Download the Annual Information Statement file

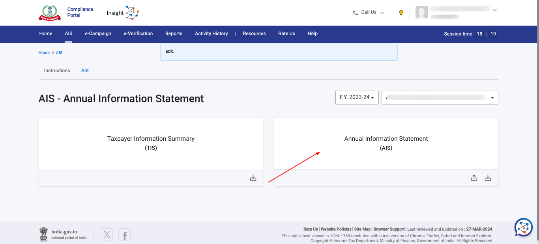[488, 178]
